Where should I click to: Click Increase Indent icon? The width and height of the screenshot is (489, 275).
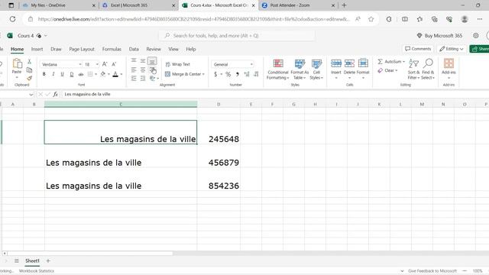pos(143,78)
